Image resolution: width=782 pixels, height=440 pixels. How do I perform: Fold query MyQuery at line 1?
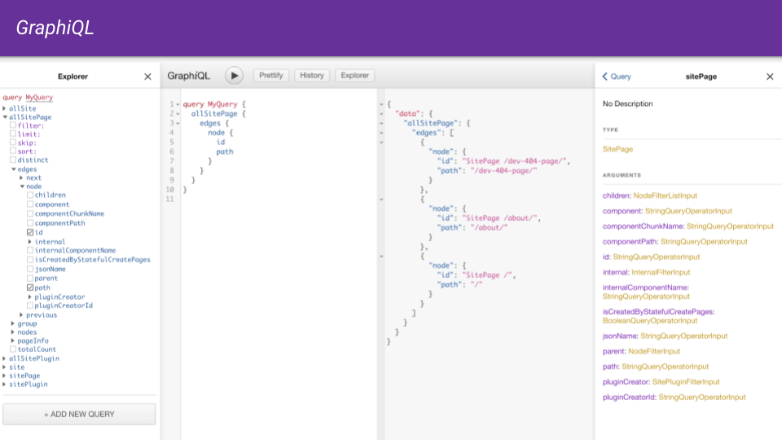(178, 104)
